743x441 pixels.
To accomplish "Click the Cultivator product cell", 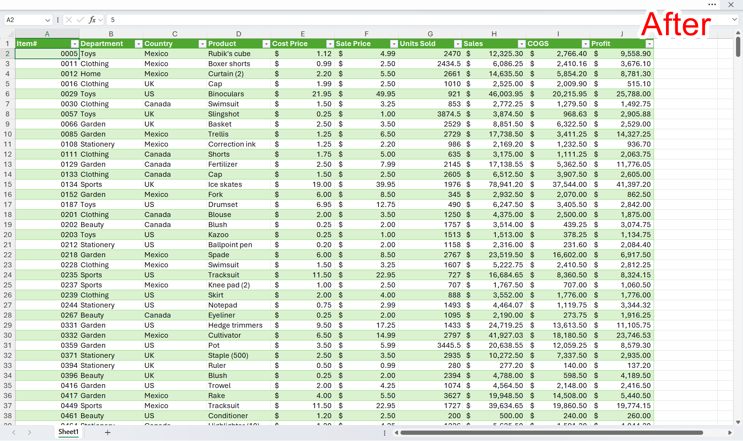I will [239, 335].
